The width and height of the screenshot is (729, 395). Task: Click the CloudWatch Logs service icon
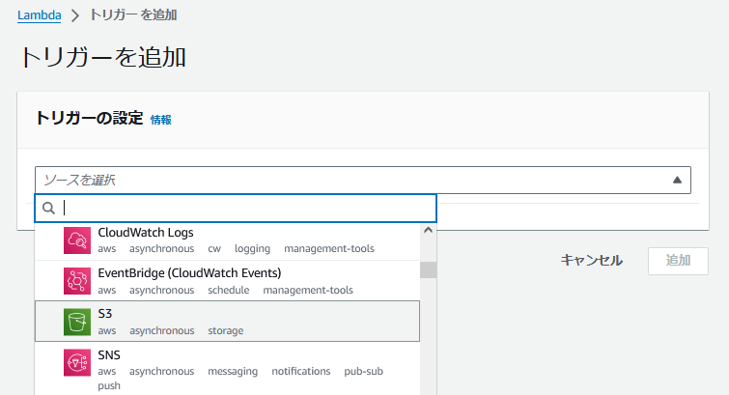pyautogui.click(x=77, y=240)
